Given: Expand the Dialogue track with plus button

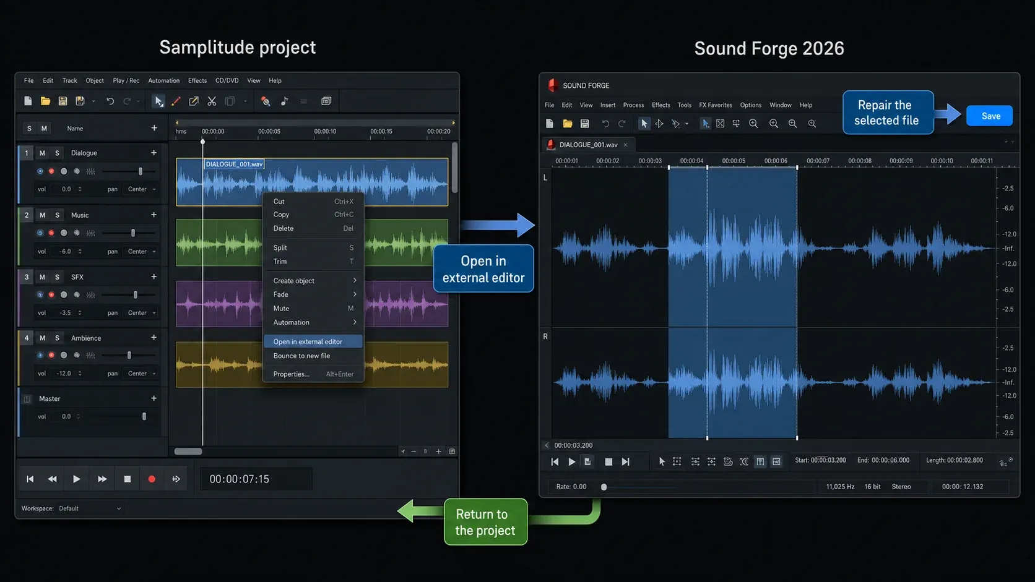Looking at the screenshot, I should [154, 153].
